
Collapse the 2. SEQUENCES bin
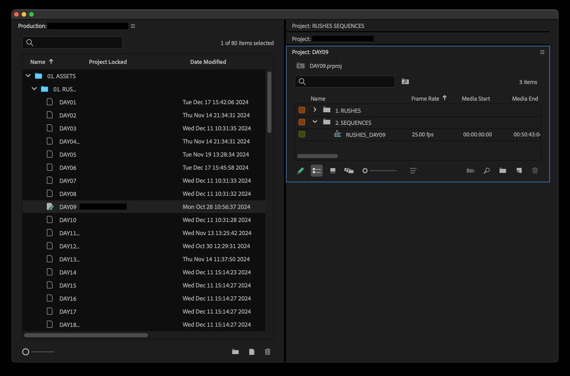[315, 122]
